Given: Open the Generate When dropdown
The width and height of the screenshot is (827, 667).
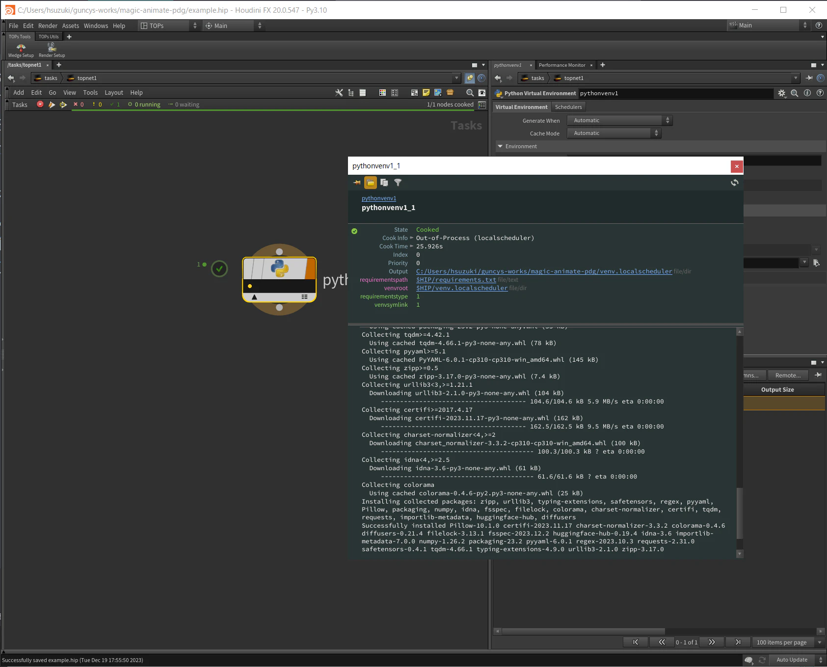Looking at the screenshot, I should click(619, 120).
